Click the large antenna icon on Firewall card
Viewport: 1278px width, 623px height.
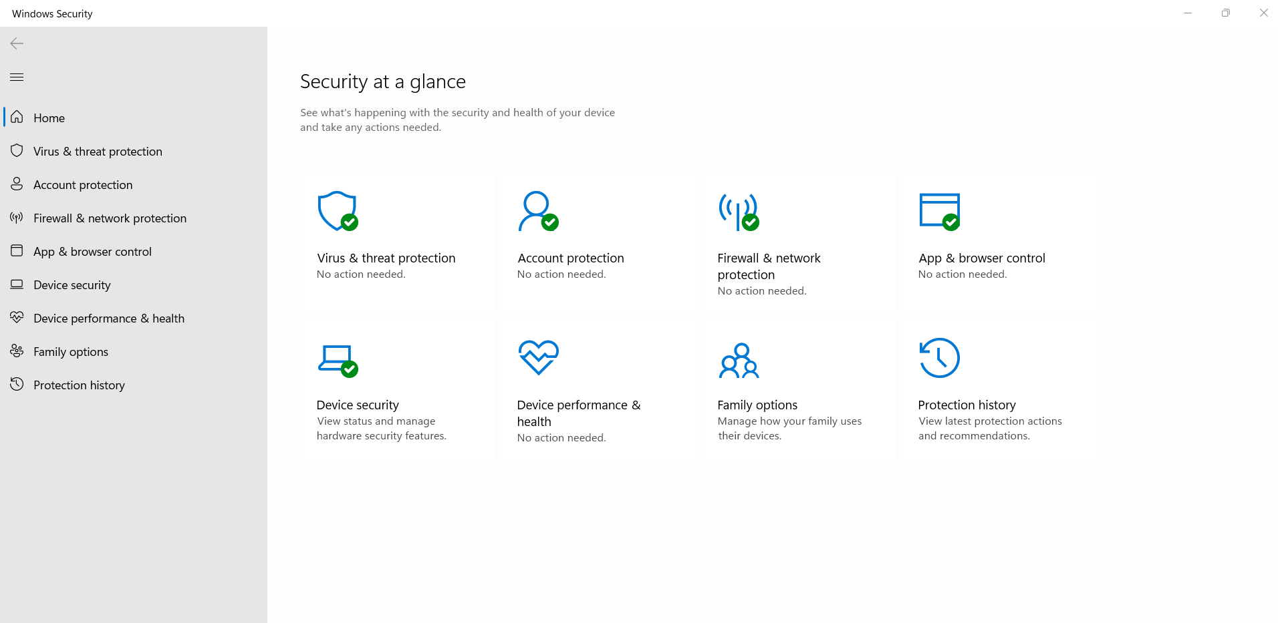[x=739, y=212]
